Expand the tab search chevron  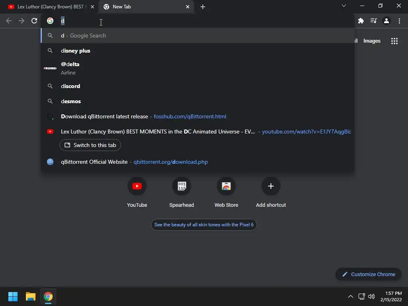click(344, 6)
